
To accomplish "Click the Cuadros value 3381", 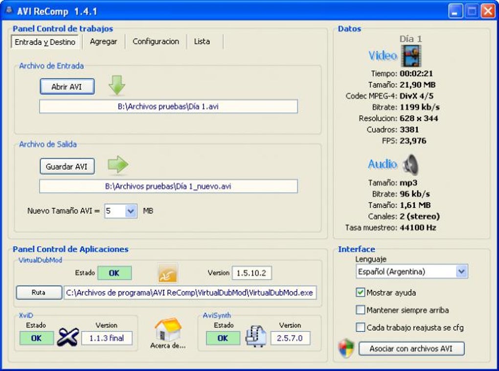I will (x=409, y=130).
